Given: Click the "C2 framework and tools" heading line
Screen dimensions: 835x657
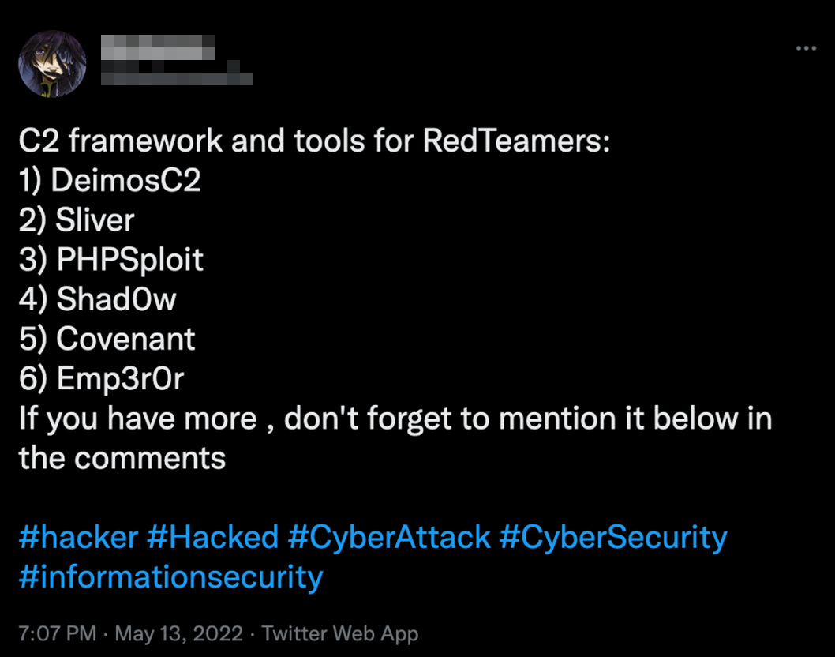Looking at the screenshot, I should point(314,142).
